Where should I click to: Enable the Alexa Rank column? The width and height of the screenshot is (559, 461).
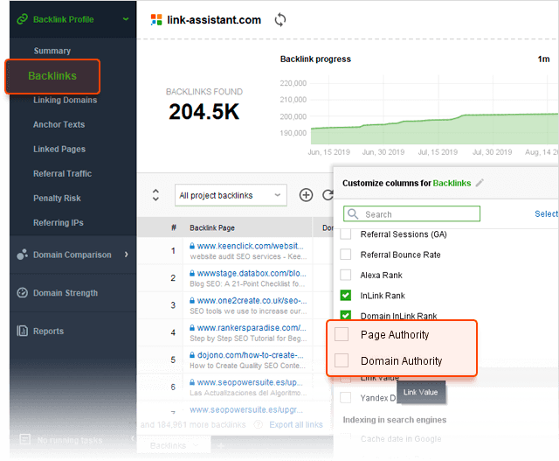(x=346, y=275)
